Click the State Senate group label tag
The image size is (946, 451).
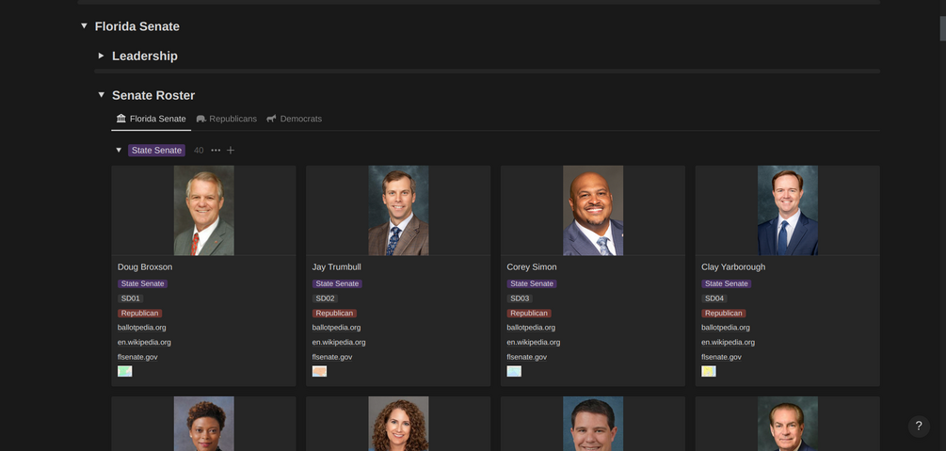(156, 151)
